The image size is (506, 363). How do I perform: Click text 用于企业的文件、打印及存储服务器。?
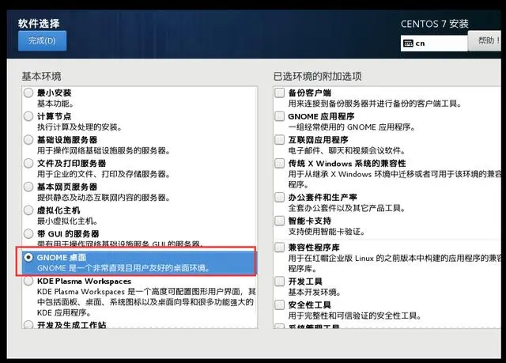pos(104,174)
